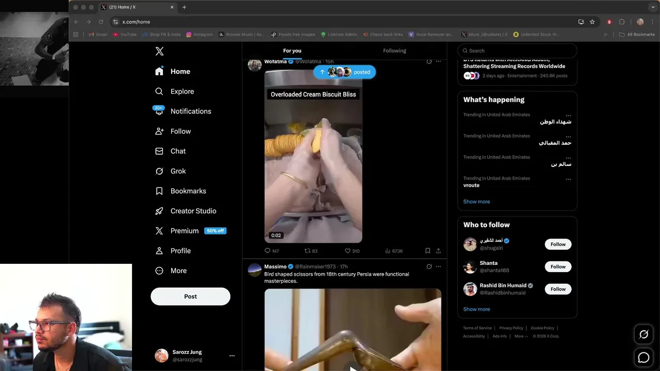
Task: Open Linktree Admin bookmark
Action: [x=339, y=35]
